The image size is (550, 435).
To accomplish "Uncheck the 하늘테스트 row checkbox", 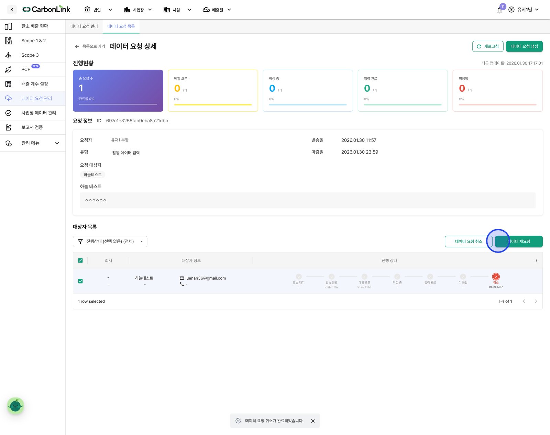I will (80, 281).
